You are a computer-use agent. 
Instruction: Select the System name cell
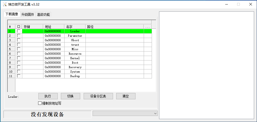point(75,72)
